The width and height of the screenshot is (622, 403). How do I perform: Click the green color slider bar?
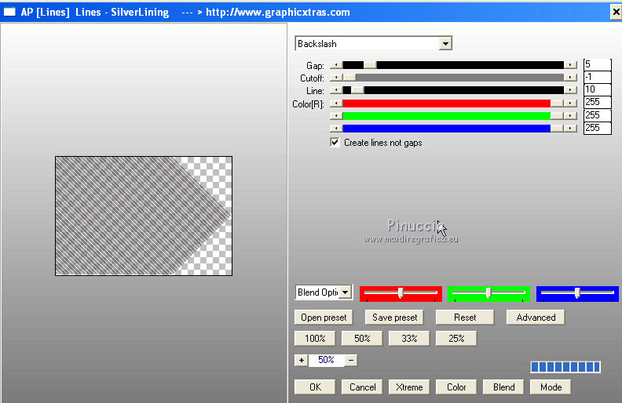click(453, 116)
